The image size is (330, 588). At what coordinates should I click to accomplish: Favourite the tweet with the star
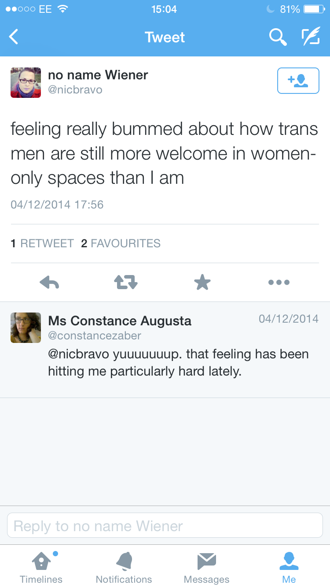coord(202,282)
